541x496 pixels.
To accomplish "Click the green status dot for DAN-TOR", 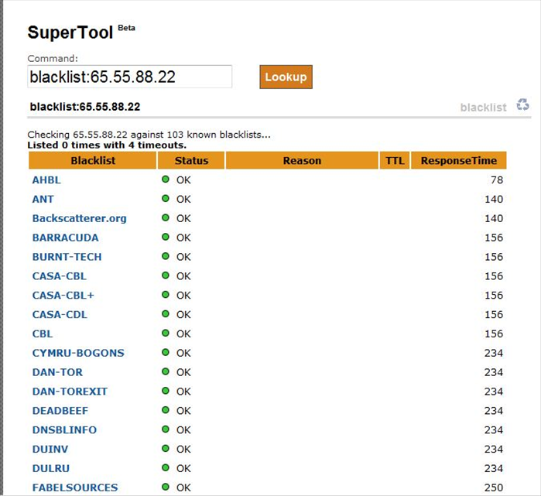I will [x=166, y=372].
